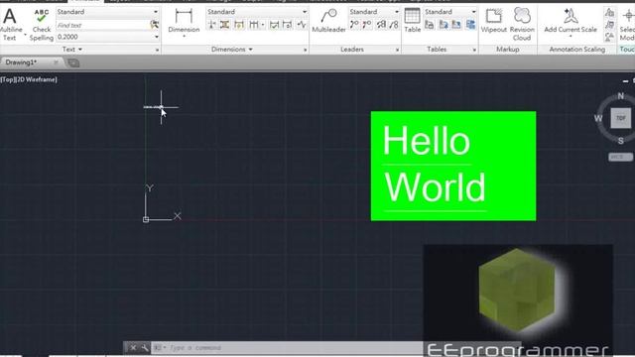Screen dimensions: 635x357
Task: Click the blue Extract Data table icon
Action: click(470, 25)
